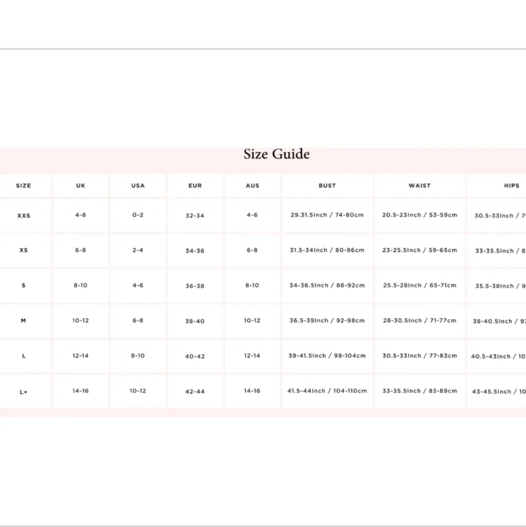
Task: Select the BUST column header
Action: pyautogui.click(x=327, y=186)
